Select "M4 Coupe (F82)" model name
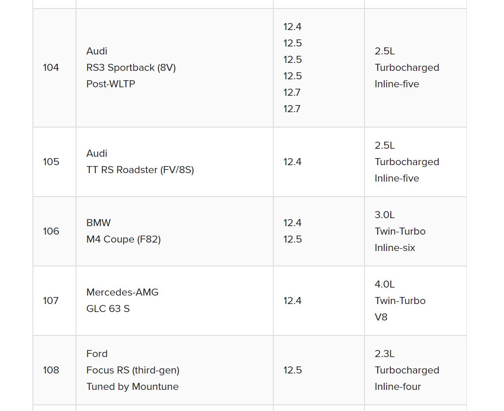 coord(124,239)
